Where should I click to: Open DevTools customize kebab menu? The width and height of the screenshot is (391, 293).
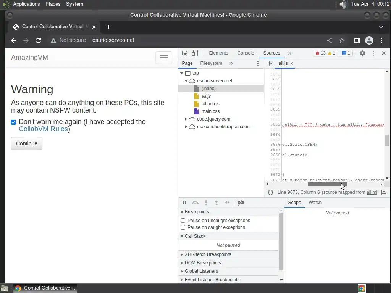373,53
